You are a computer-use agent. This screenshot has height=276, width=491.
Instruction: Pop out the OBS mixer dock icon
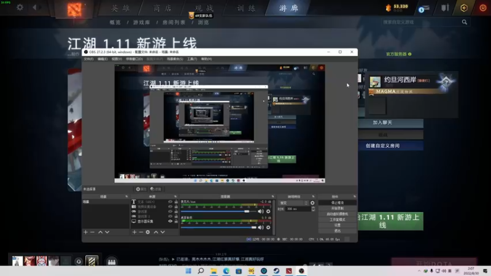pyautogui.click(x=273, y=196)
